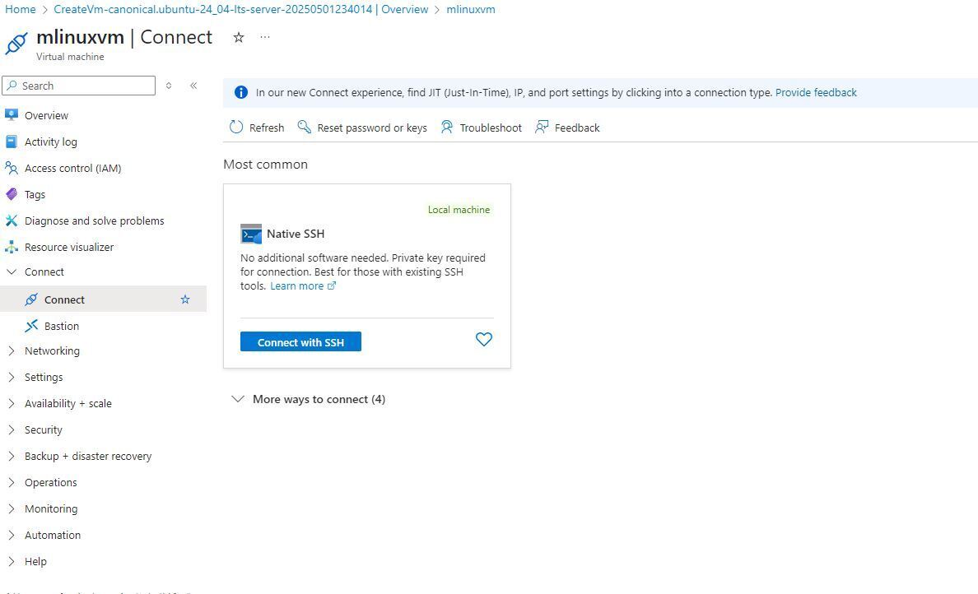Click the Diagnose and solve problems wrench icon

pyautogui.click(x=12, y=220)
